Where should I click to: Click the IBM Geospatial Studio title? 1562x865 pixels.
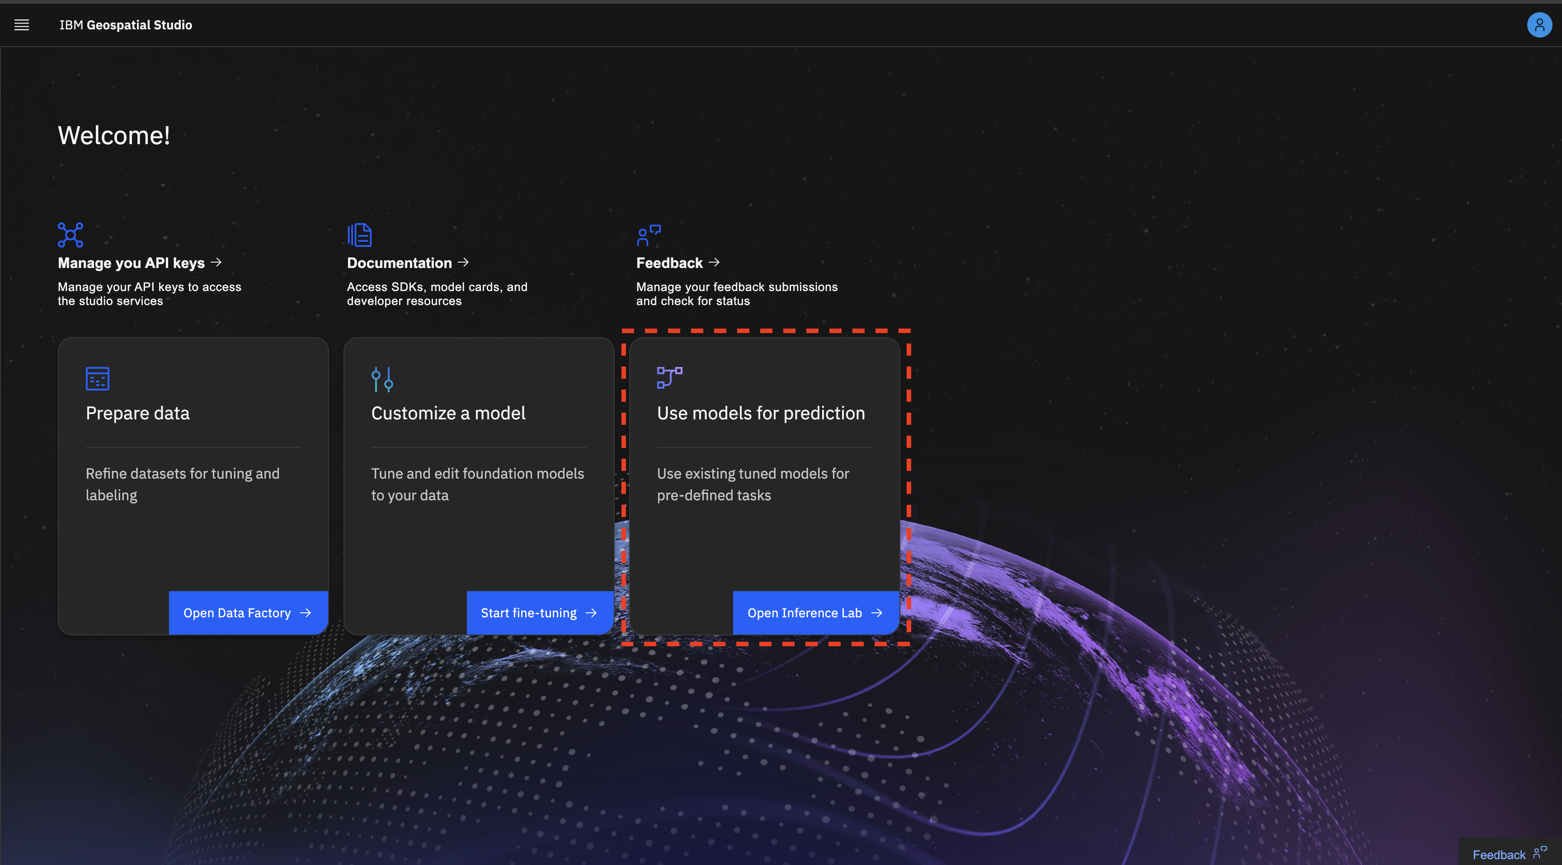pos(126,25)
